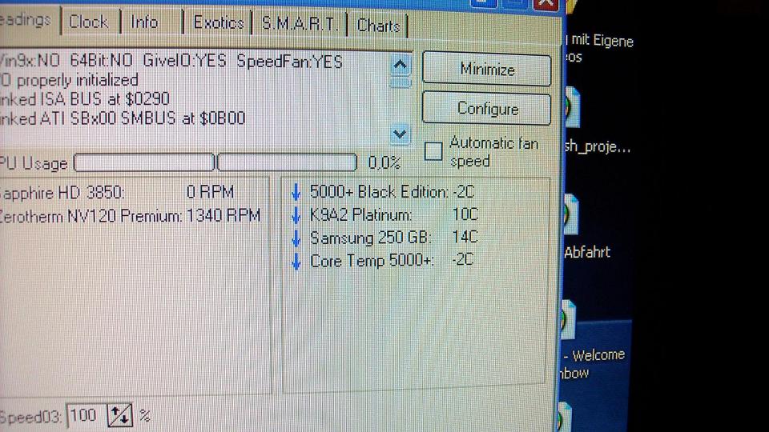Image resolution: width=769 pixels, height=432 pixels.
Task: Click the log line 'properly initialized'
Action: point(69,80)
